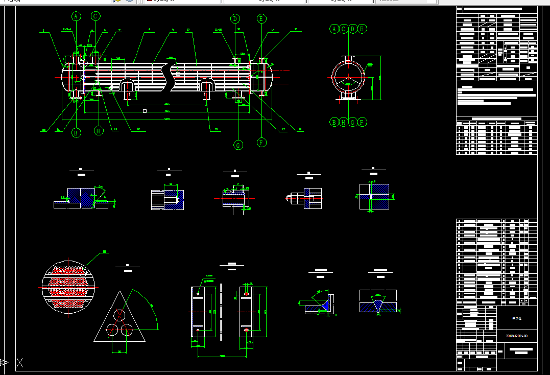Select nozzle balloon G below the main elevation
550x375 pixels.
coord(238,145)
